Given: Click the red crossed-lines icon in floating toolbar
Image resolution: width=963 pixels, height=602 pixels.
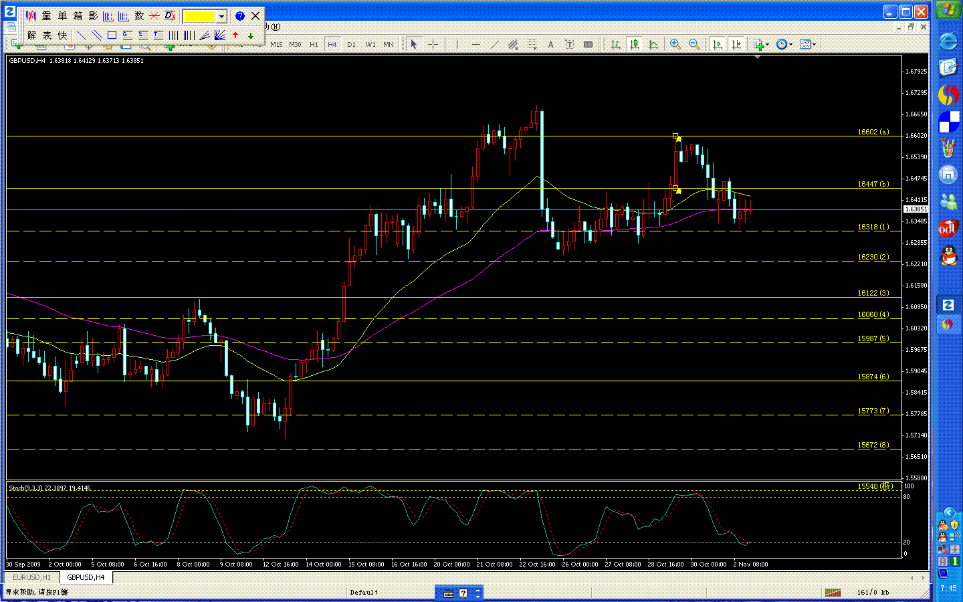Looking at the screenshot, I should pos(154,15).
